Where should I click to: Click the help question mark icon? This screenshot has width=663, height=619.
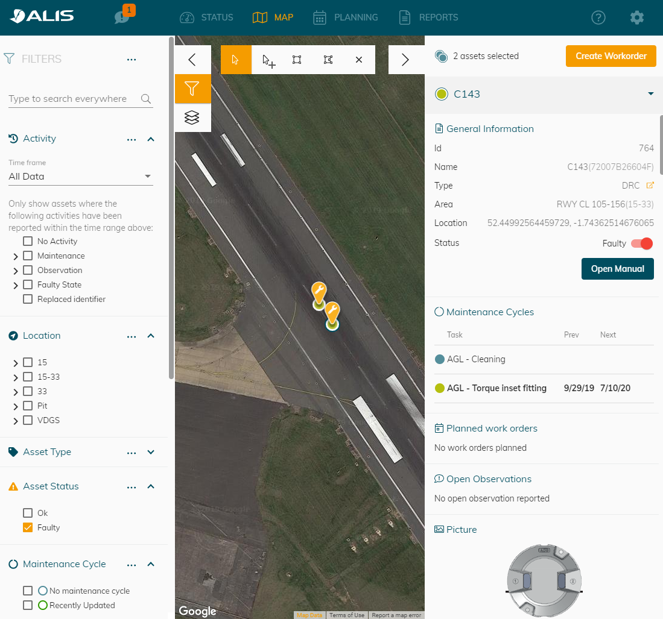598,17
